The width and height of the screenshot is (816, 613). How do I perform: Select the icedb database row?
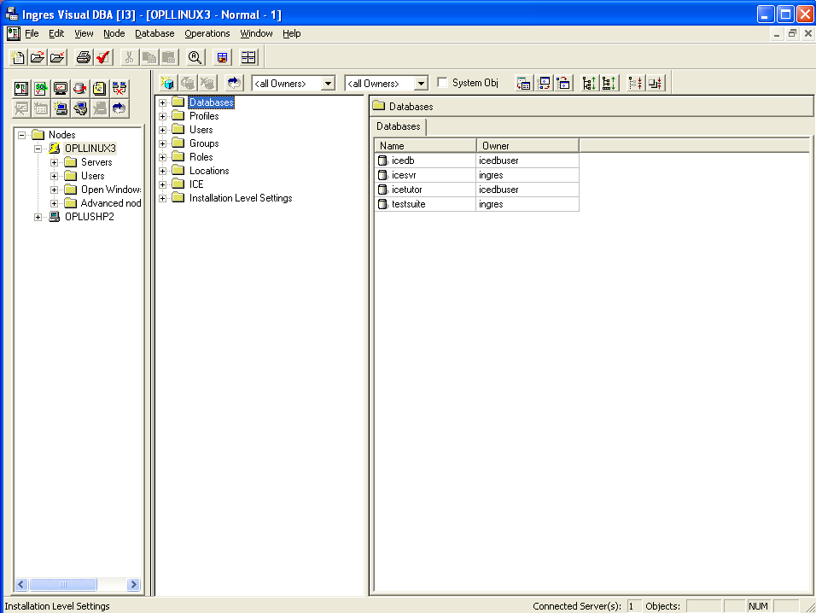coord(476,161)
